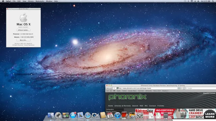
Task: Click the Safari back navigation arrow
Action: click(x=108, y=88)
